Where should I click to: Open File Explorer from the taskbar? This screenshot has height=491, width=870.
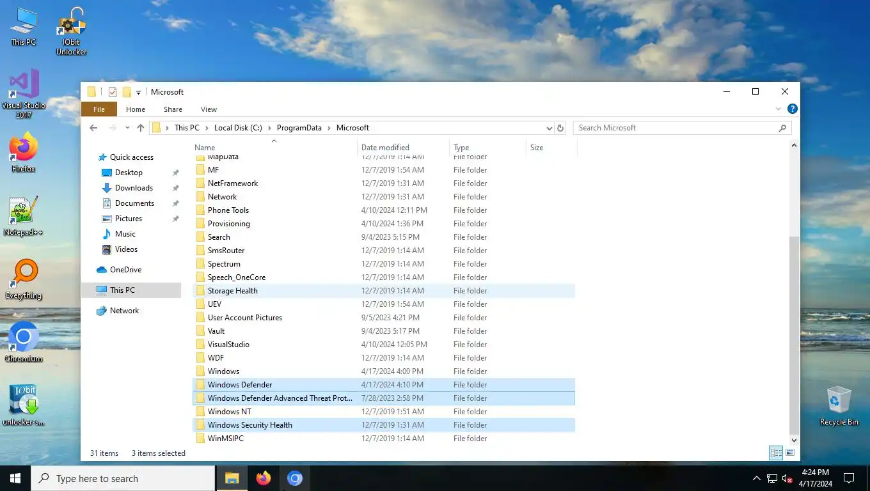232,478
